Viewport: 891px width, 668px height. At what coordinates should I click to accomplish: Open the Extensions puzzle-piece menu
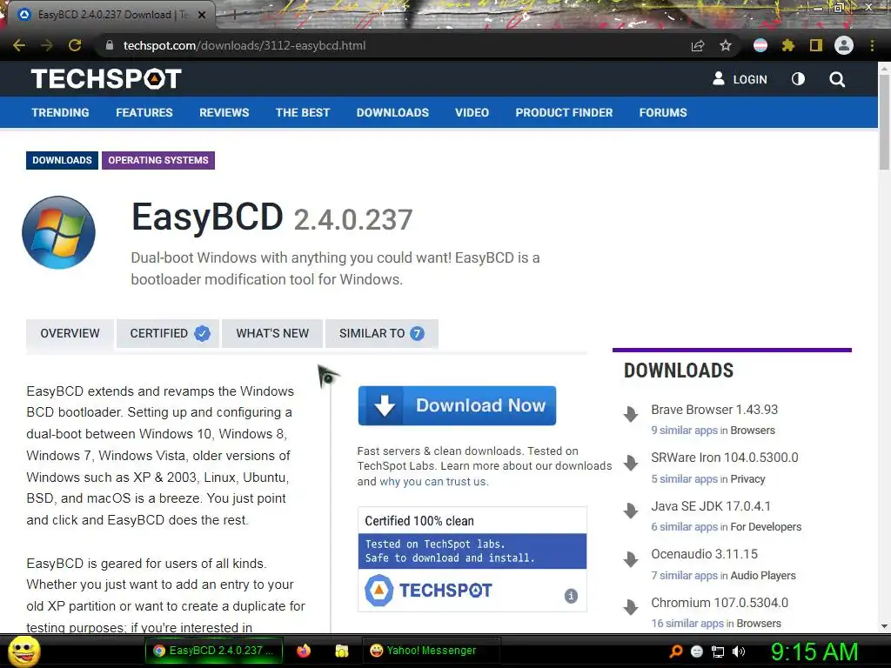[x=788, y=45]
